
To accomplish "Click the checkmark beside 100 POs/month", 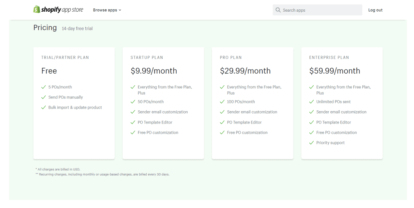I will point(222,101).
